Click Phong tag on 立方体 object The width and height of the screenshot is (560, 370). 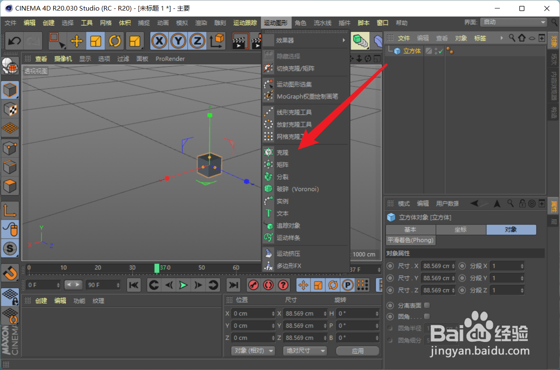point(450,51)
